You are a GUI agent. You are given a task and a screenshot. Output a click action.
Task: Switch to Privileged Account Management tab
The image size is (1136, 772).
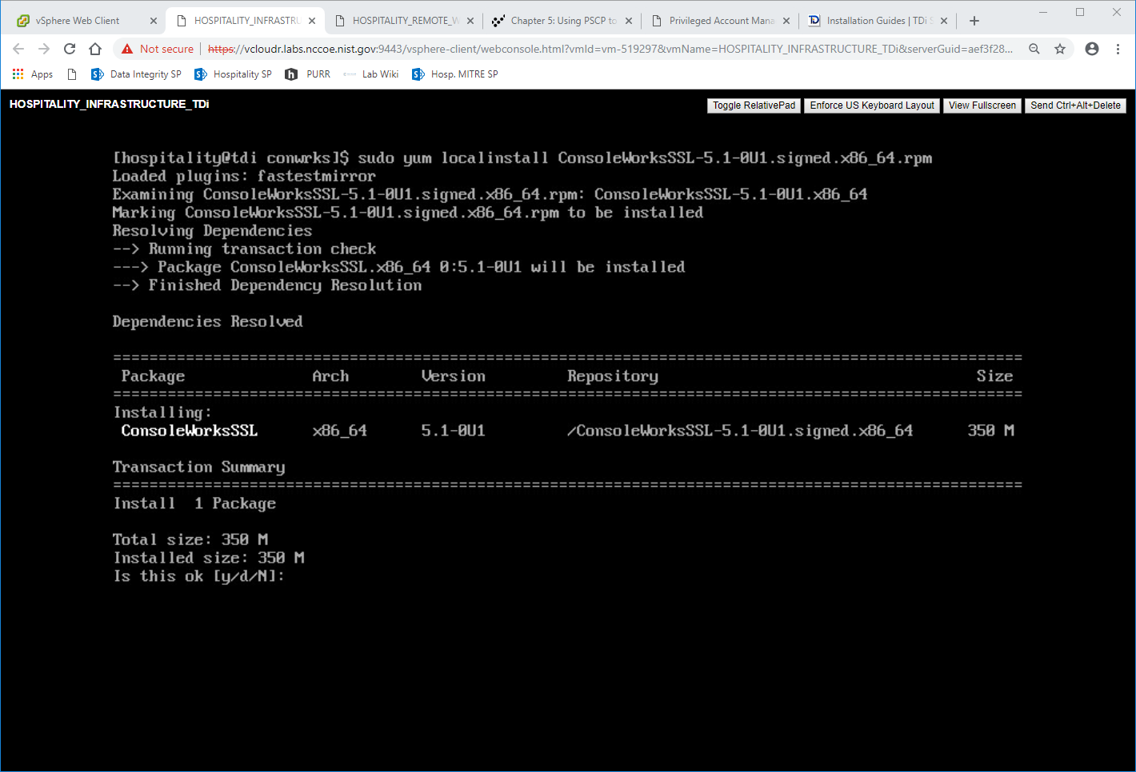click(721, 21)
